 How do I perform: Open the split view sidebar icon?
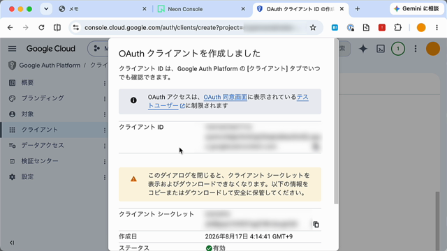(57, 28)
